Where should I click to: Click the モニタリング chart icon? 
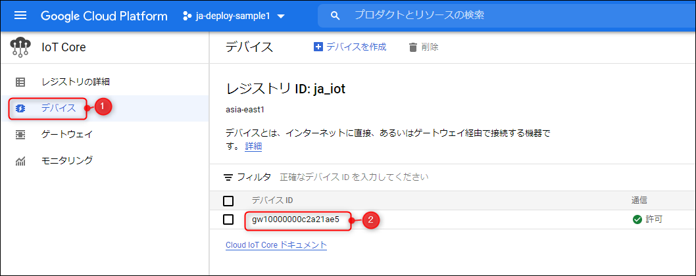[20, 161]
